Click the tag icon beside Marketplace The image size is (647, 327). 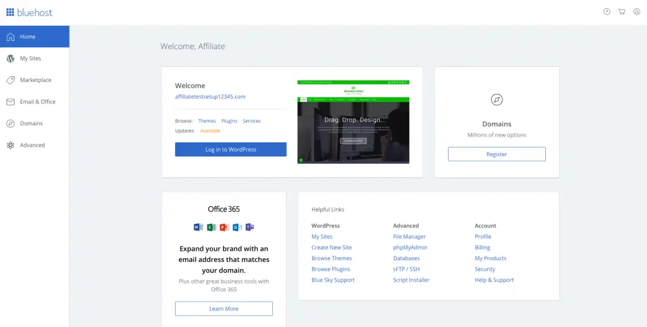[11, 80]
